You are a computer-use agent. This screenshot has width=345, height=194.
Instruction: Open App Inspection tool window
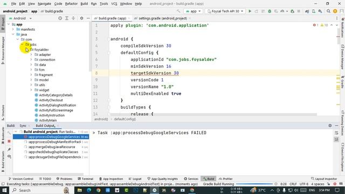click(111, 179)
